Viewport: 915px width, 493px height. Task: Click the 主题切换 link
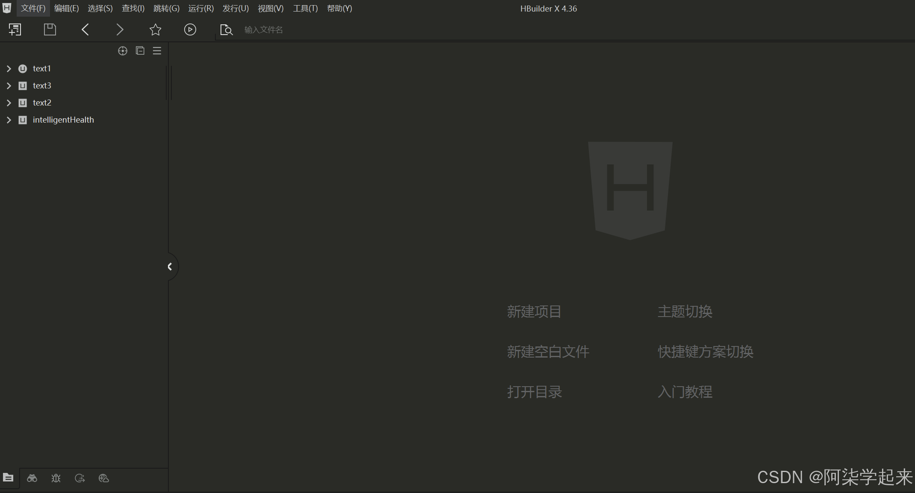coord(685,311)
